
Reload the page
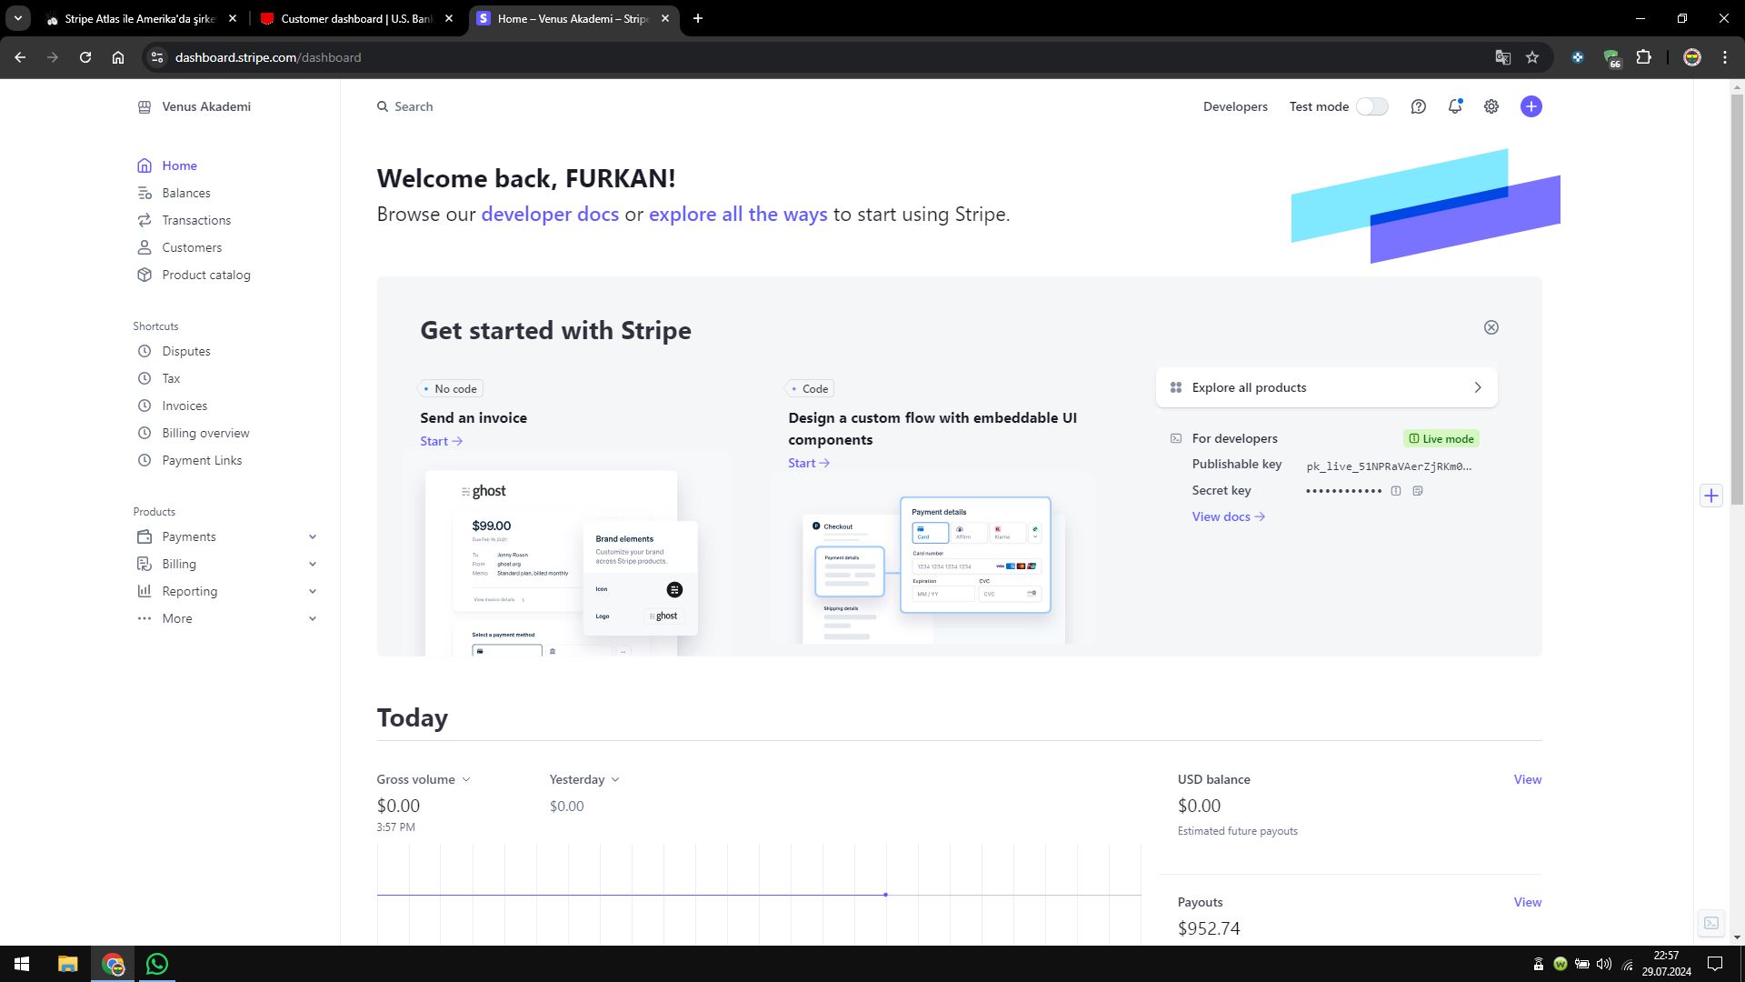85,57
